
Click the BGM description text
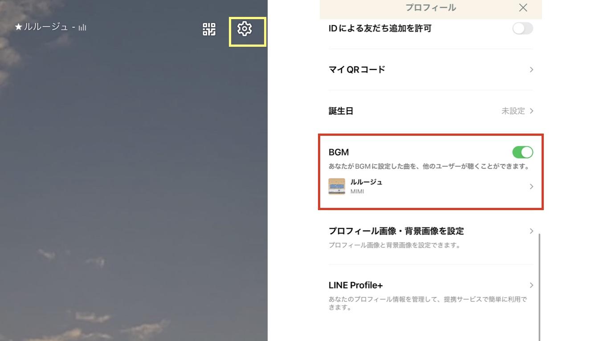(429, 166)
